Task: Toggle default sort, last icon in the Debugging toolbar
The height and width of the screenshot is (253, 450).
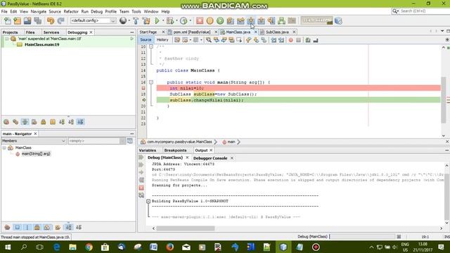Action: click(x=80, y=122)
